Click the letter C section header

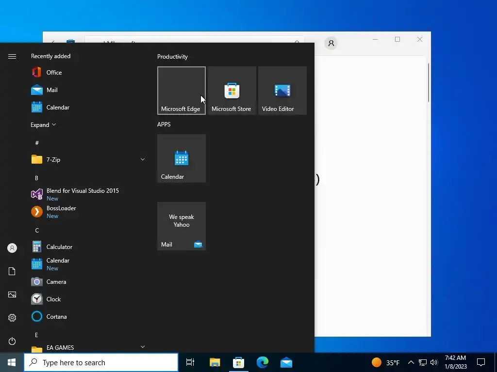pos(37,230)
